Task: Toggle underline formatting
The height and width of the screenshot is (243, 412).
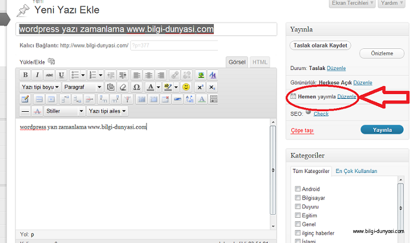Action: (x=61, y=75)
